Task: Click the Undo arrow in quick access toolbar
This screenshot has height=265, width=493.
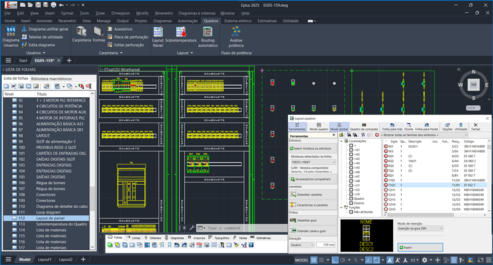Action: (61, 5)
